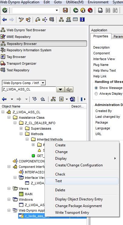Click the Save floppy disk icon
The image size is (123, 225).
click(65, 10)
